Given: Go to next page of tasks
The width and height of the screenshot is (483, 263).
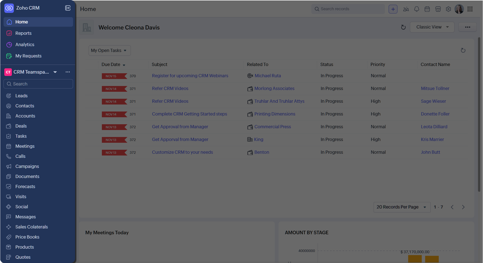Looking at the screenshot, I should click(x=463, y=207).
